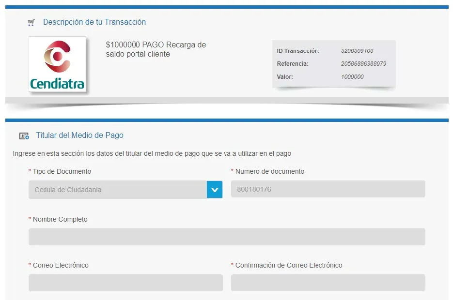The width and height of the screenshot is (453, 300).
Task: Click the Correo Electrónico input field
Action: coord(125,283)
